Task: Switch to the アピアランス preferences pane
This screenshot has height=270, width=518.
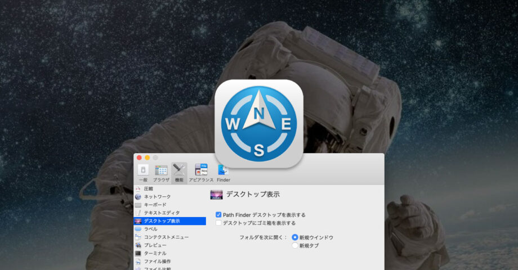Action: coord(201,173)
